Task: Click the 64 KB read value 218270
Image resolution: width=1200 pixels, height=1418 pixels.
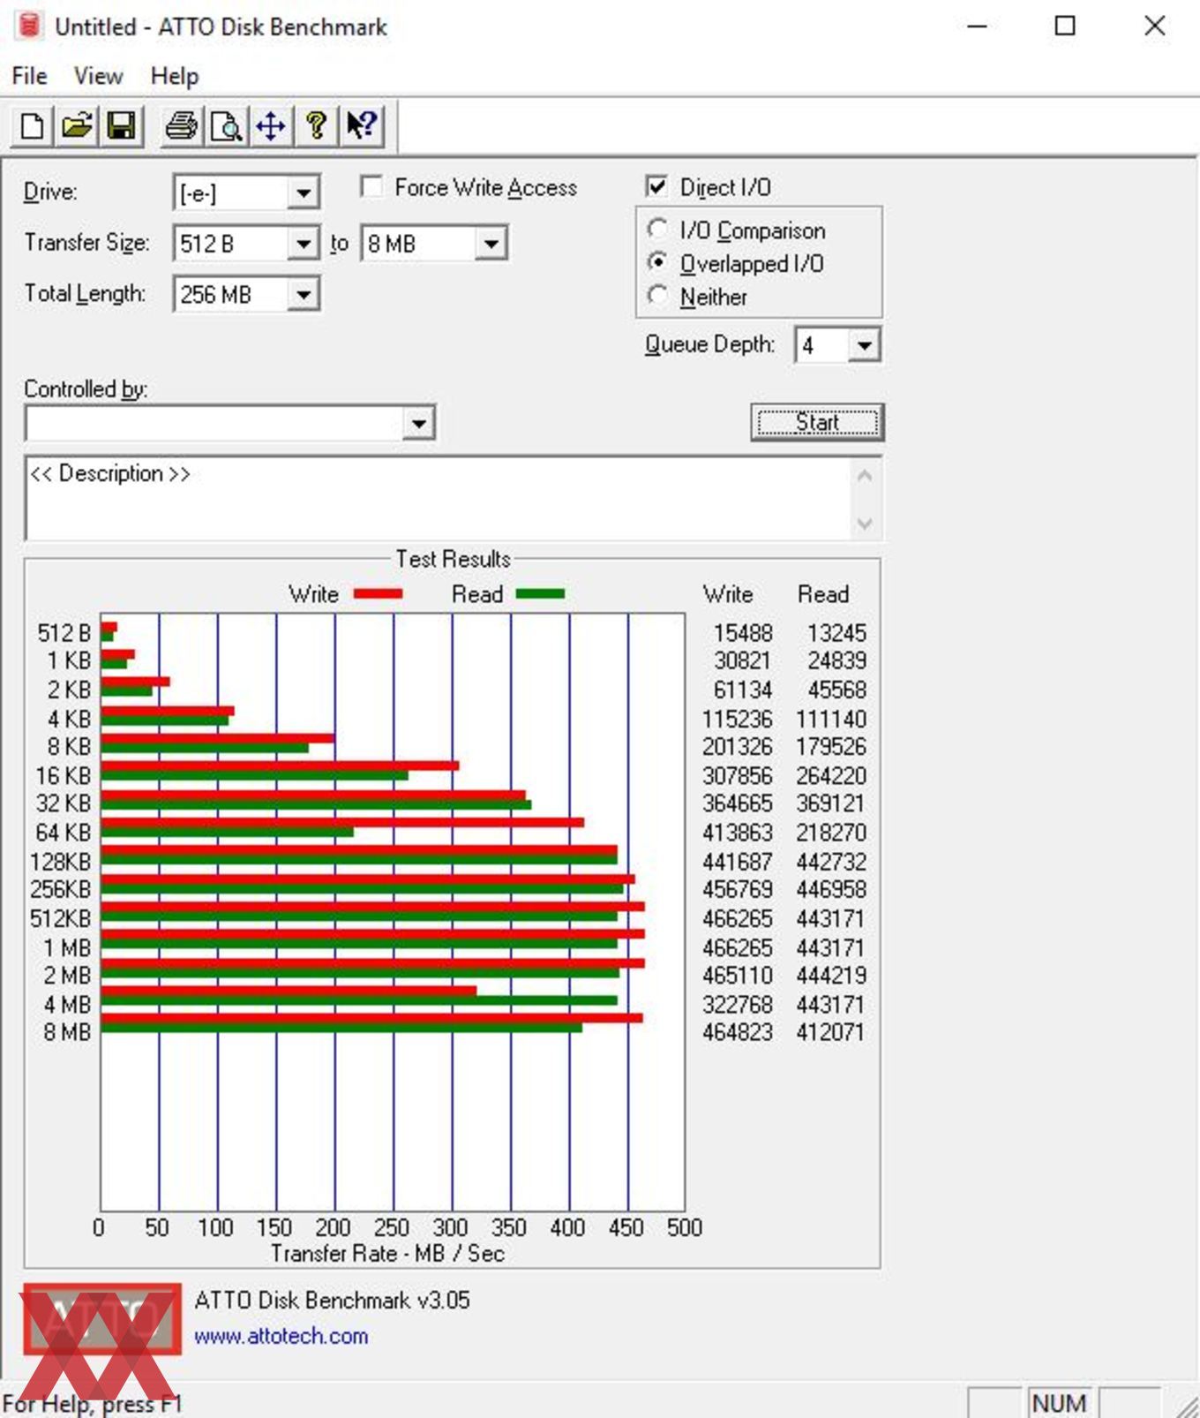Action: point(830,833)
